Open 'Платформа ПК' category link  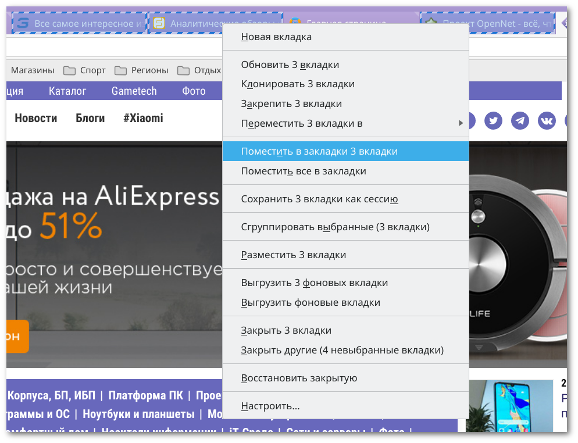tap(145, 395)
